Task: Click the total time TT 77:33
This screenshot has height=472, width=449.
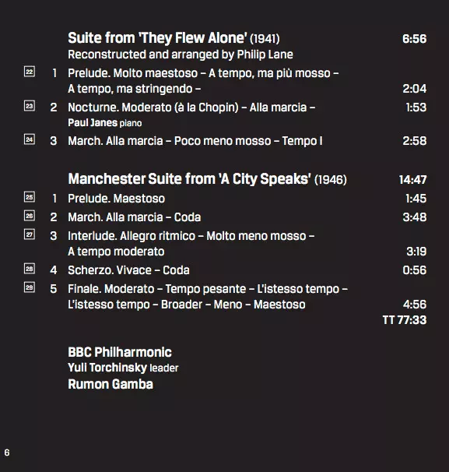Action: (405, 320)
